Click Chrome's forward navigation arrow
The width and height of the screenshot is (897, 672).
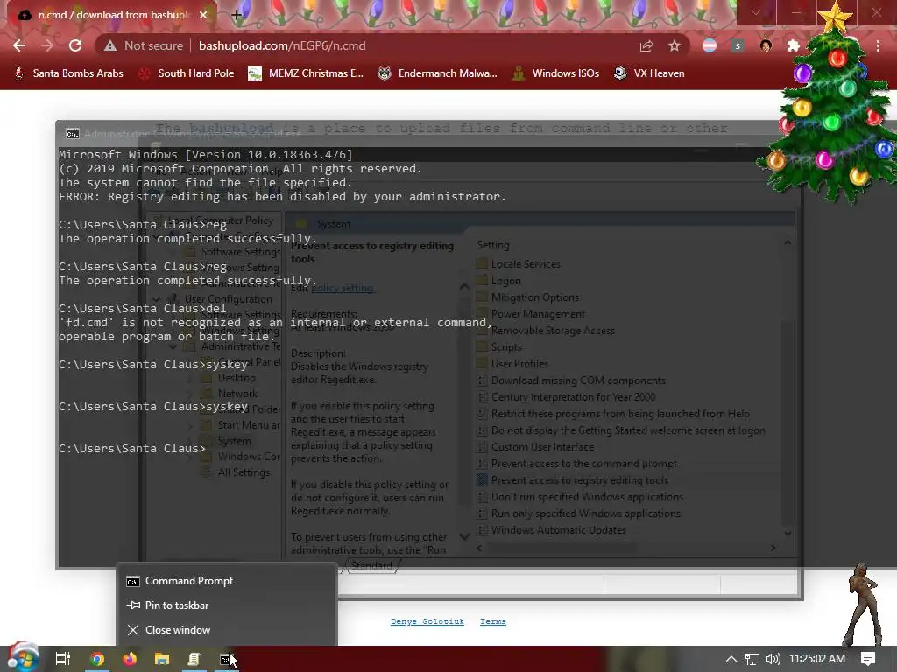tap(47, 45)
